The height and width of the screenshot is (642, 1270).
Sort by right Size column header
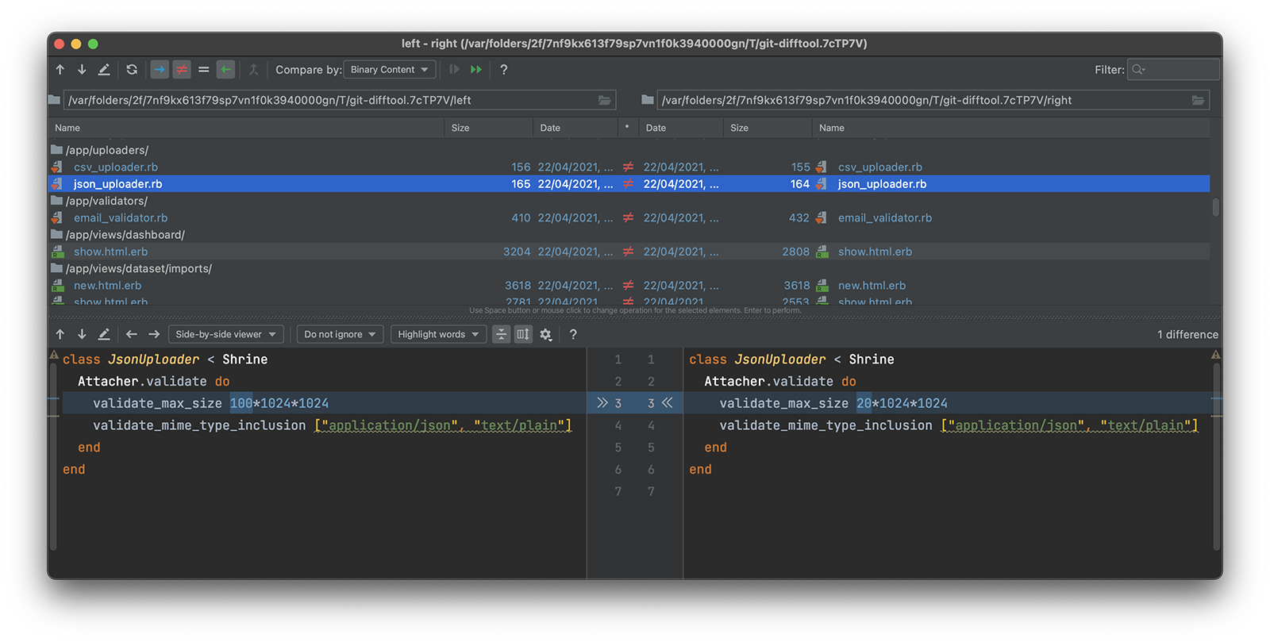(x=767, y=128)
